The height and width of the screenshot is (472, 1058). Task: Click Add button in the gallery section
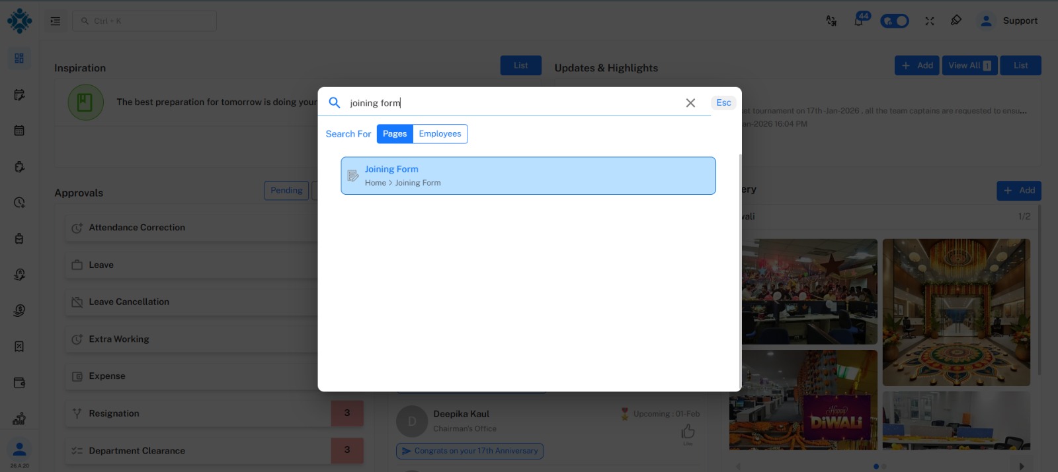(1019, 191)
